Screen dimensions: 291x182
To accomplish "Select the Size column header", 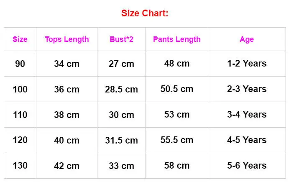I will tap(20, 39).
